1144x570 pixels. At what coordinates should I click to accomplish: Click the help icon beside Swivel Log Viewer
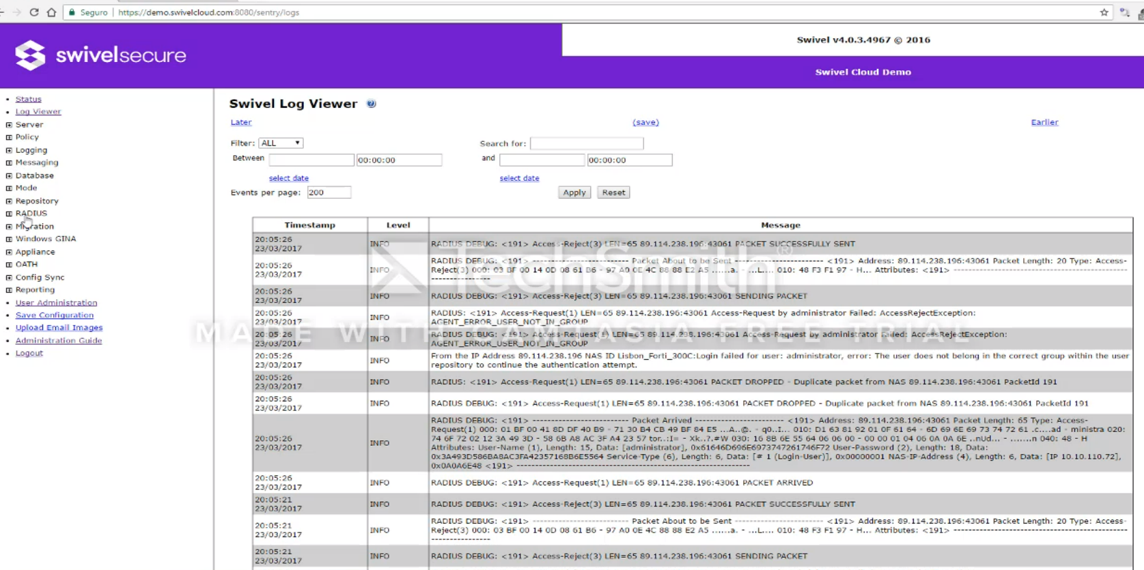pyautogui.click(x=371, y=104)
